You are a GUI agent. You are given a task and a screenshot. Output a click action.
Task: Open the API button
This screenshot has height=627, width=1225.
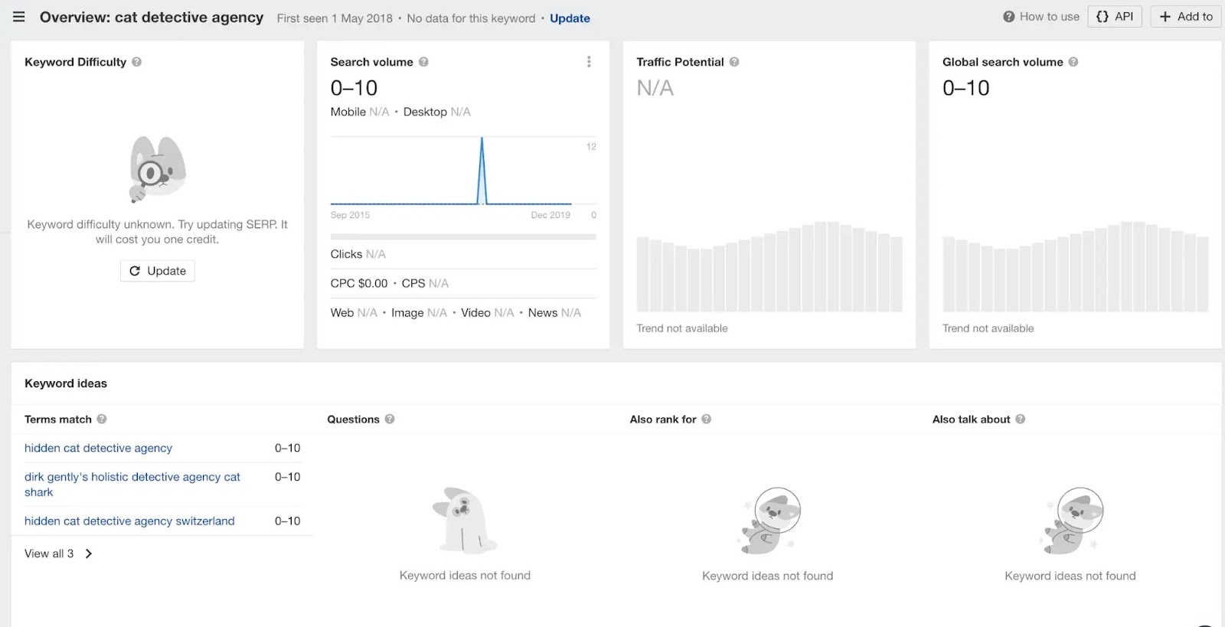(1115, 17)
